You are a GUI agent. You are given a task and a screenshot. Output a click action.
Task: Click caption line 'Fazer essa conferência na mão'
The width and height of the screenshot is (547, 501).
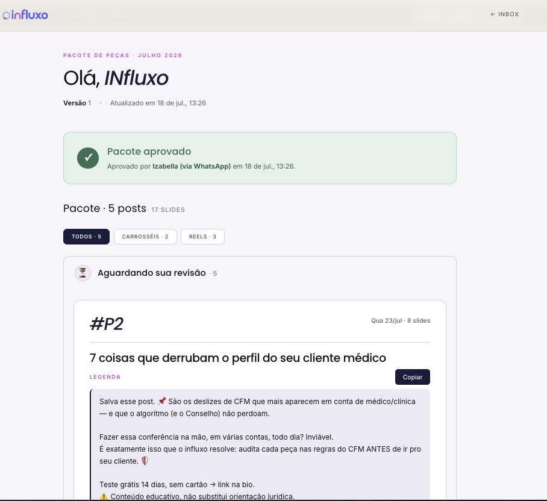click(216, 437)
